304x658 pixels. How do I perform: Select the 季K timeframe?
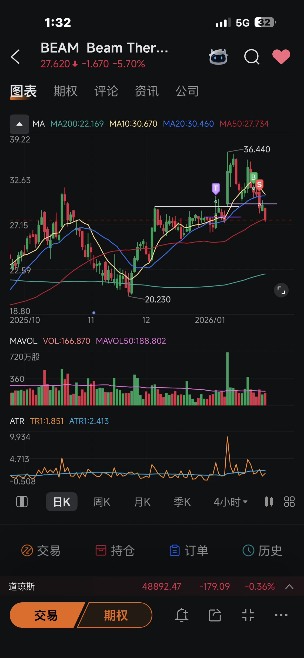click(x=182, y=502)
